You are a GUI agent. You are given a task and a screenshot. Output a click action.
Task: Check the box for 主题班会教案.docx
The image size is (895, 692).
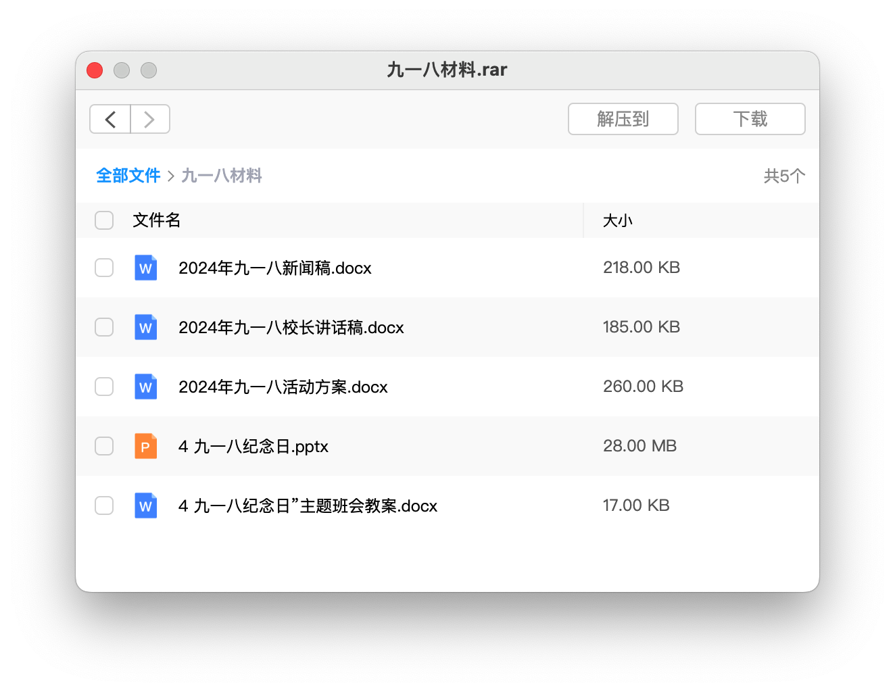pos(104,505)
